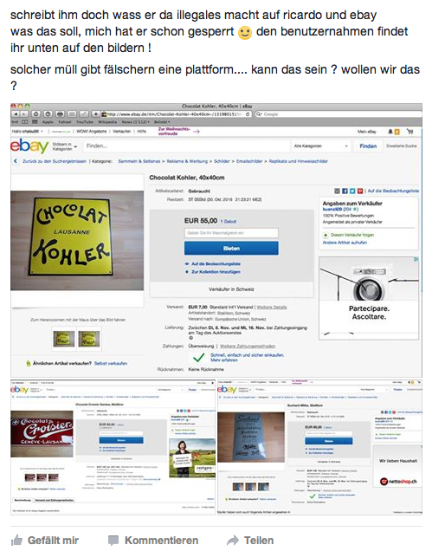Image resolution: width=432 pixels, height=551 pixels.
Task: Click the browser home icon
Action: 35,113
